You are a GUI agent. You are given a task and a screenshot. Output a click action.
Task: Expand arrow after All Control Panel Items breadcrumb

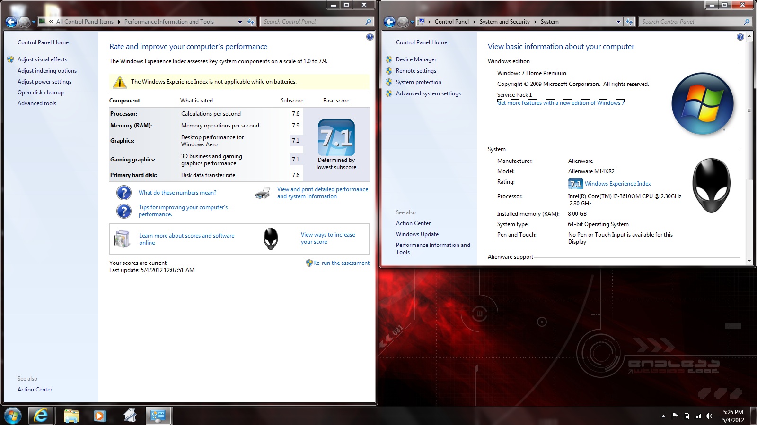(119, 22)
